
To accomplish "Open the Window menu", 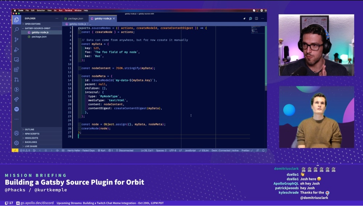I will [x=78, y=10].
